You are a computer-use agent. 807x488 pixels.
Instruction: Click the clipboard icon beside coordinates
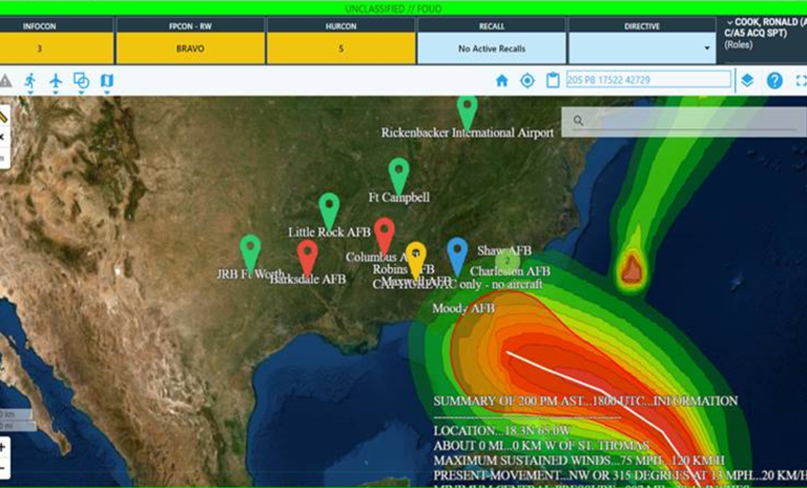[x=553, y=81]
